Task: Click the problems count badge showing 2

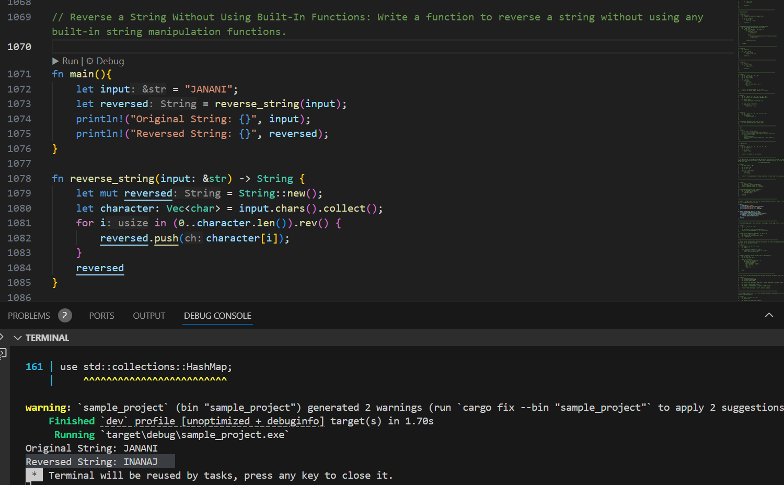Action: pos(65,316)
